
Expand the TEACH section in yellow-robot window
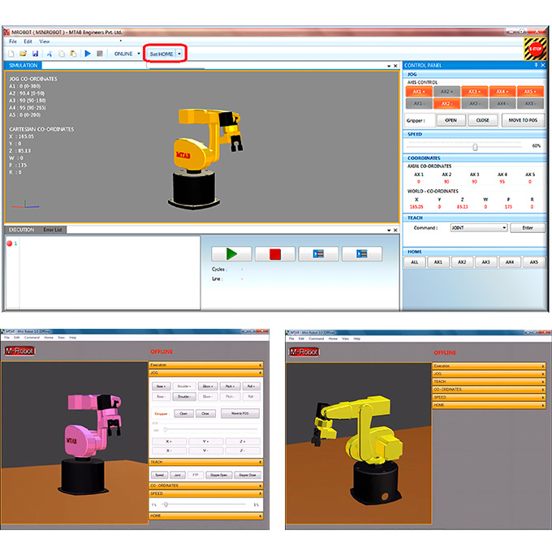point(489,382)
